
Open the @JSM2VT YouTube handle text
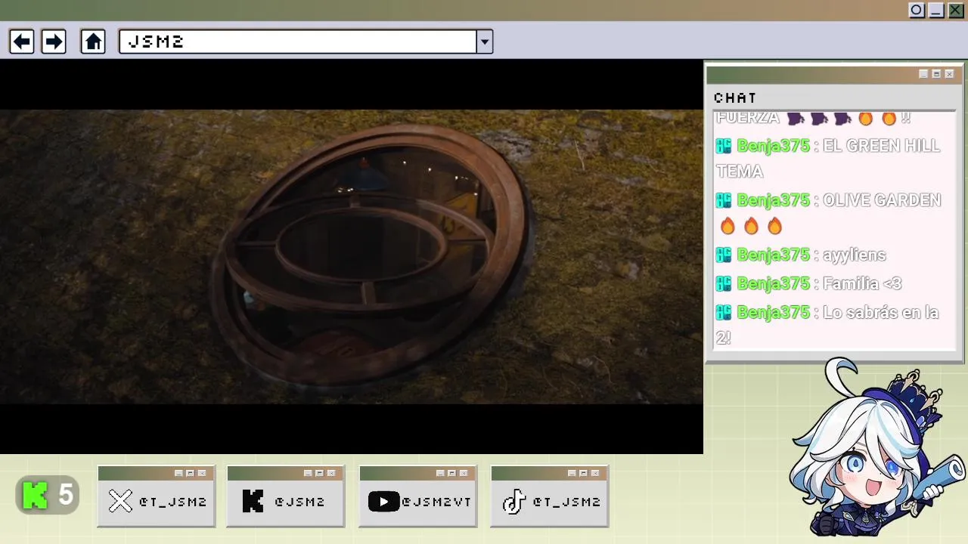436,502
